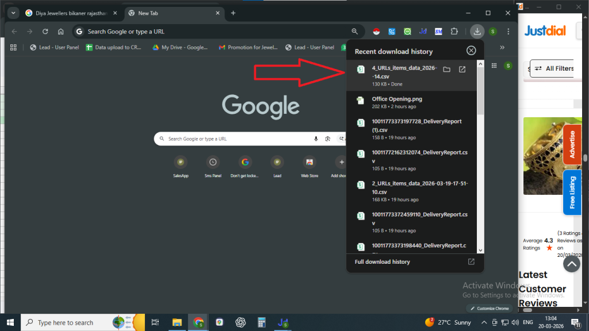Click the home button in Chrome toolbar
The width and height of the screenshot is (589, 331).
pos(60,32)
